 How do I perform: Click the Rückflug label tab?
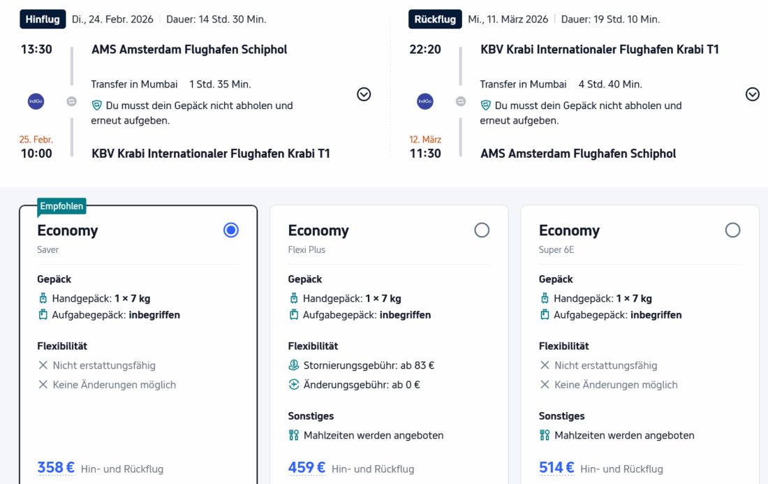tap(435, 20)
